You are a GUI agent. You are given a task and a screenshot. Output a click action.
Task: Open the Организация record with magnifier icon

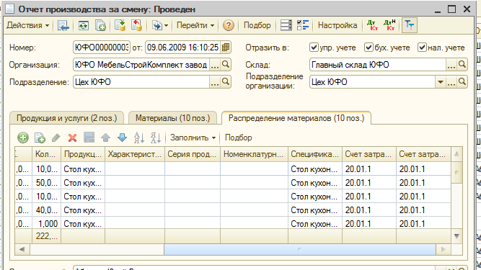226,65
